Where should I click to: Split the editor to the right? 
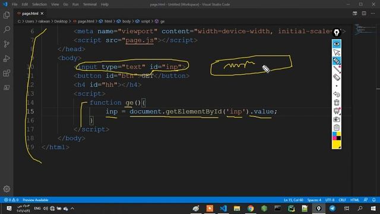click(x=364, y=14)
